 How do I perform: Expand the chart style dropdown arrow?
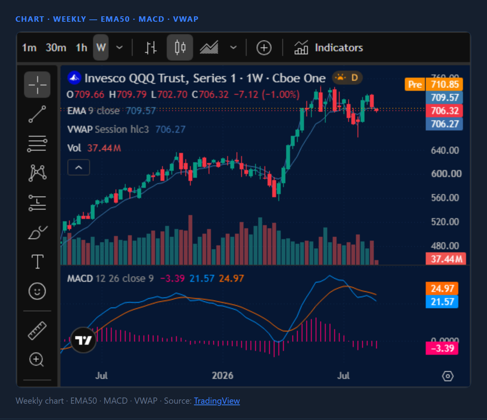point(233,48)
